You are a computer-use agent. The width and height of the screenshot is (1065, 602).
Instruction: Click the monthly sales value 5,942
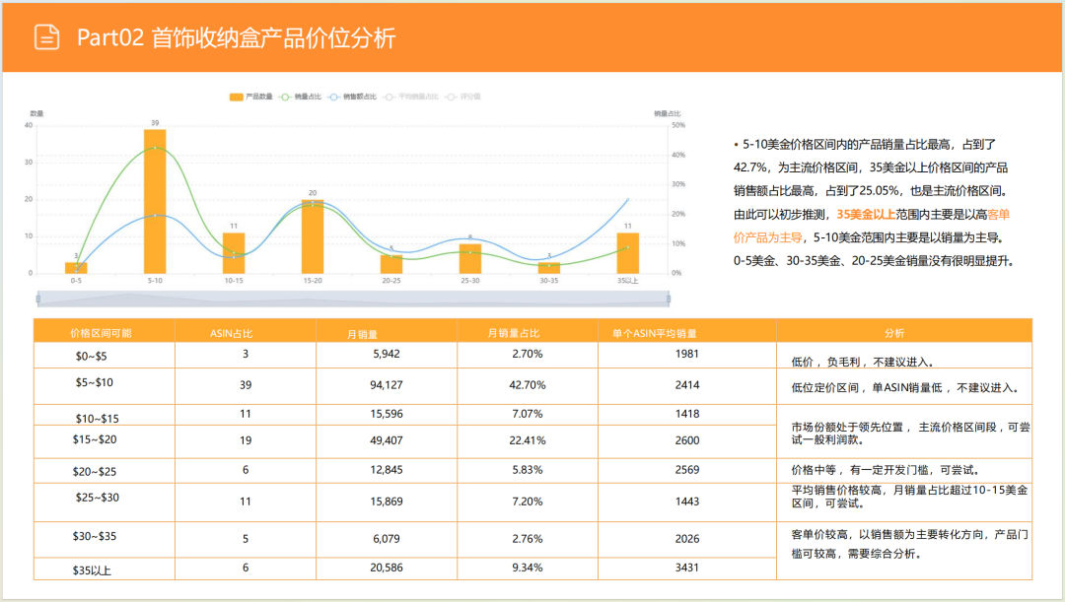[387, 354]
